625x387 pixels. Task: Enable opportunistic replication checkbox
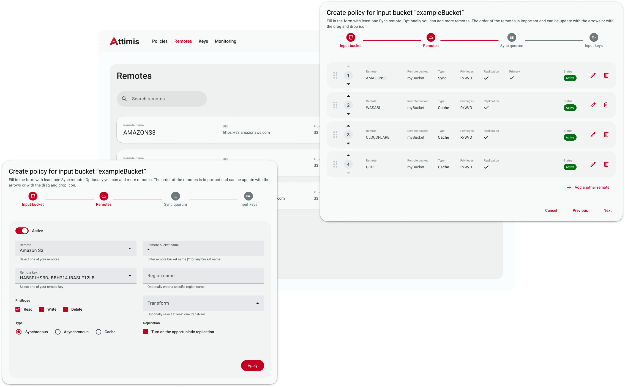coord(146,332)
